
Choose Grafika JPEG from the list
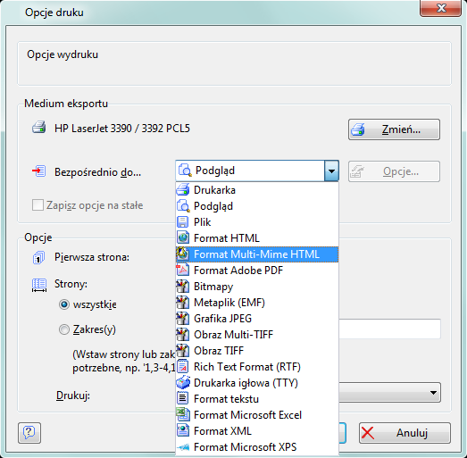click(x=257, y=319)
